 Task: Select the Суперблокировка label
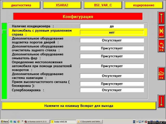tap(28, 90)
